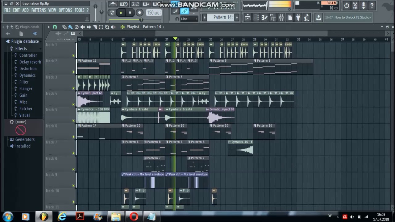Toggle the Track 6 mute LED
Screen dimensions: 395x222
(73, 137)
